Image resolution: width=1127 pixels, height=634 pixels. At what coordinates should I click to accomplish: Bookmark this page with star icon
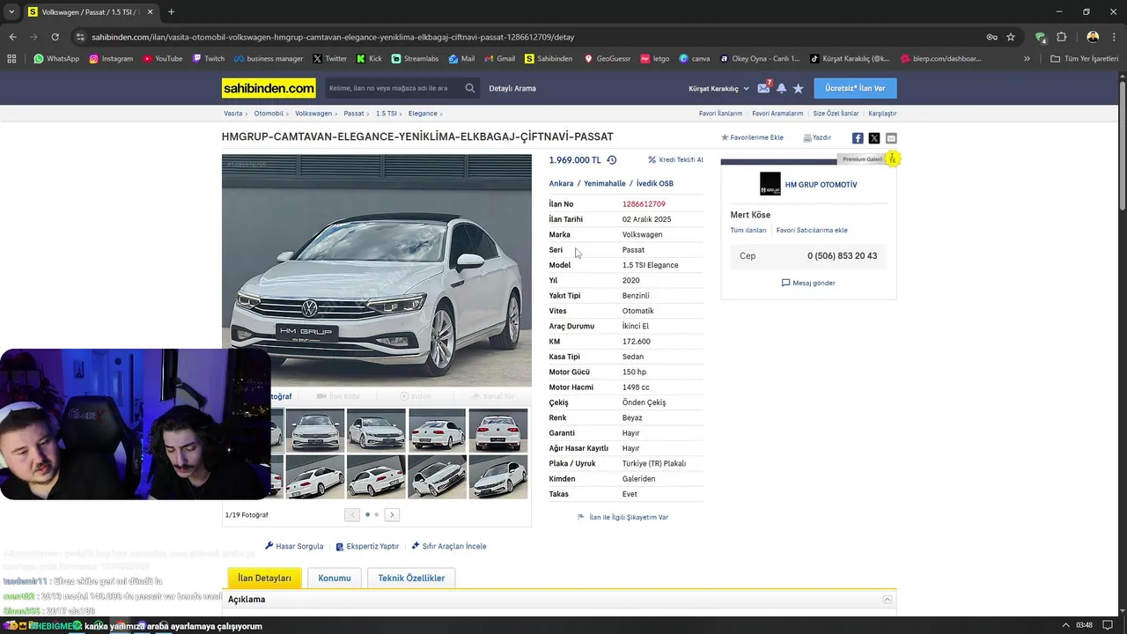click(x=1011, y=37)
